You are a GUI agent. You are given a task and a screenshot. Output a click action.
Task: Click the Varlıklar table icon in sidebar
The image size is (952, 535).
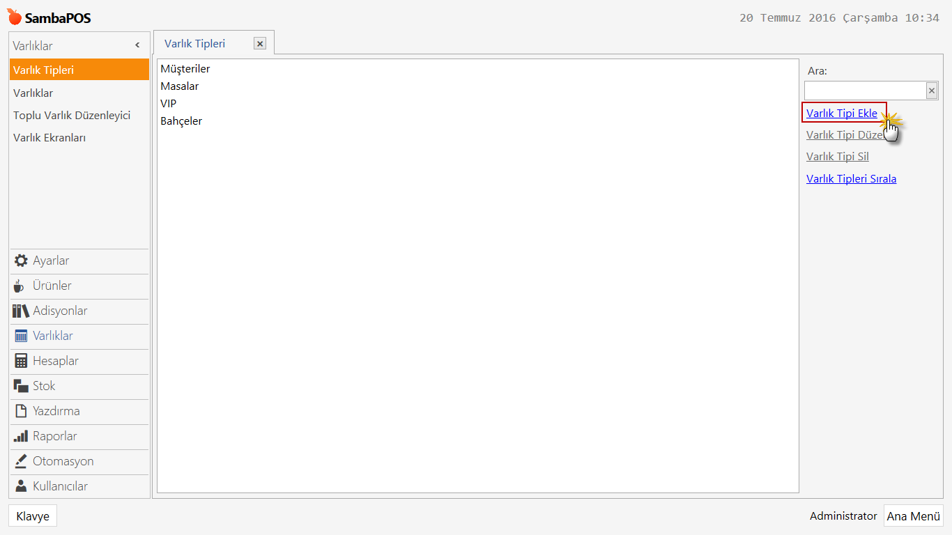coord(21,336)
